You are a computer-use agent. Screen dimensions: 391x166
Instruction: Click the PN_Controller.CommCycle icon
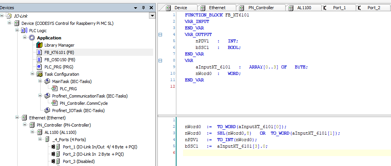(55, 103)
